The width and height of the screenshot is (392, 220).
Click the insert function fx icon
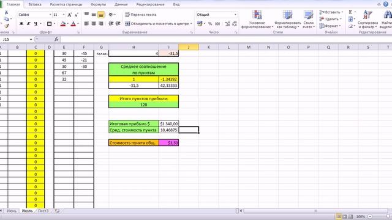point(56,39)
